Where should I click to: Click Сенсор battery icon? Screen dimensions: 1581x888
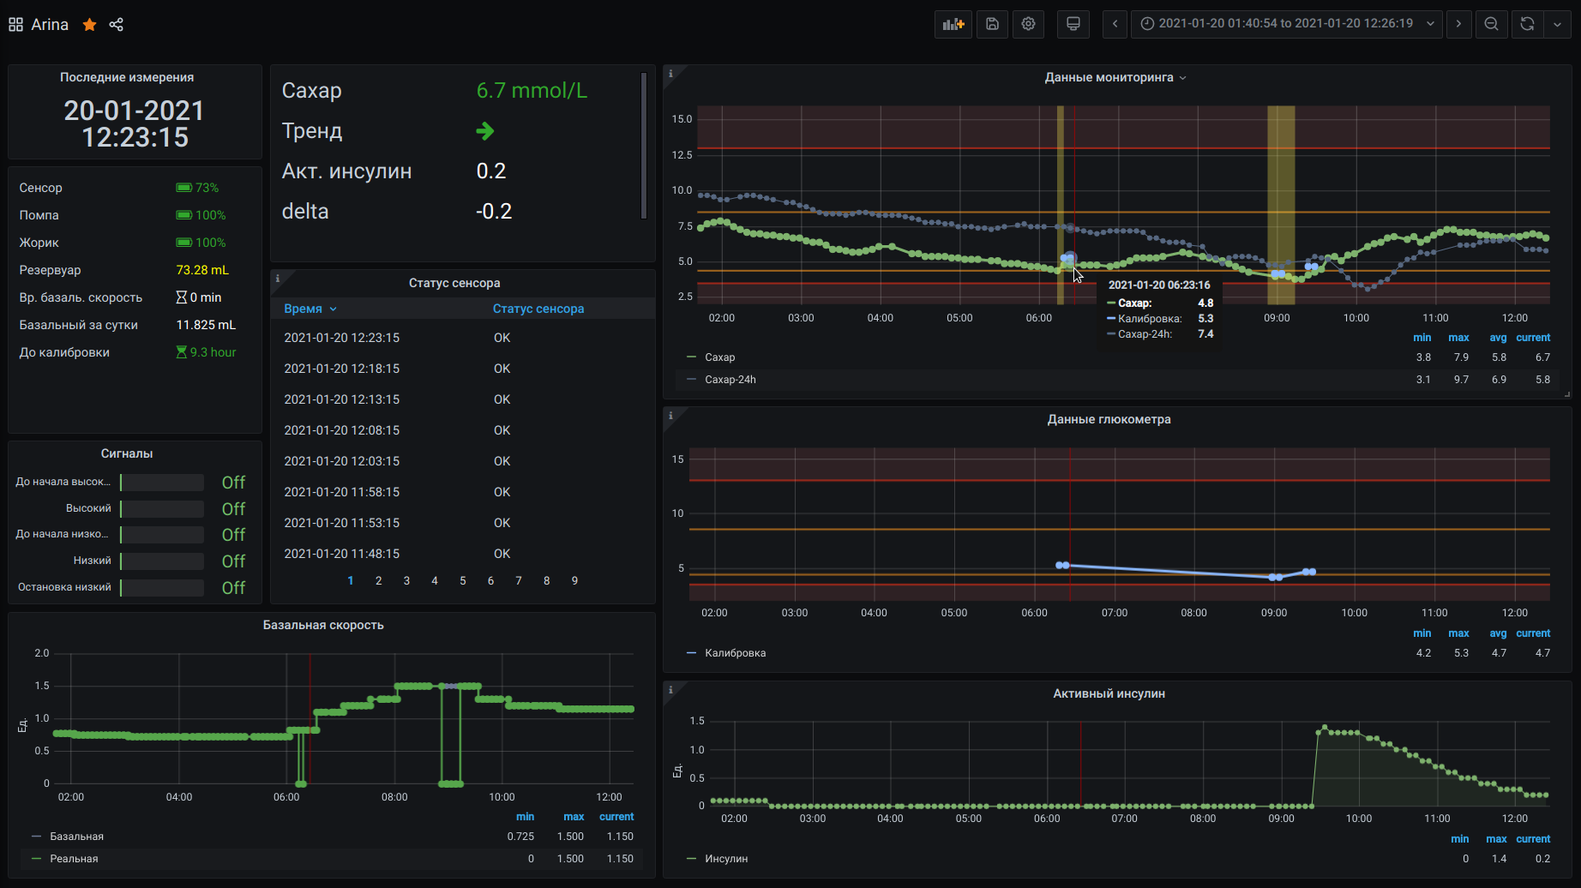click(x=183, y=188)
